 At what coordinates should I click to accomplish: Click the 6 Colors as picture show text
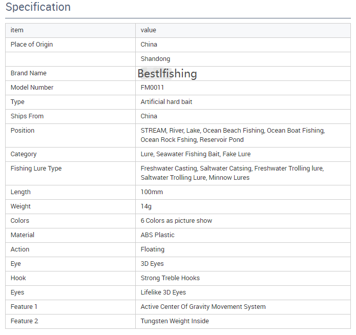coord(176,221)
